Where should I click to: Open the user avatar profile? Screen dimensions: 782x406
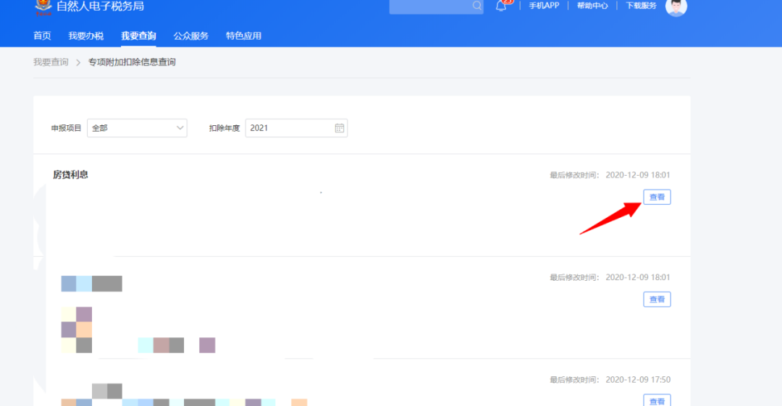point(676,7)
